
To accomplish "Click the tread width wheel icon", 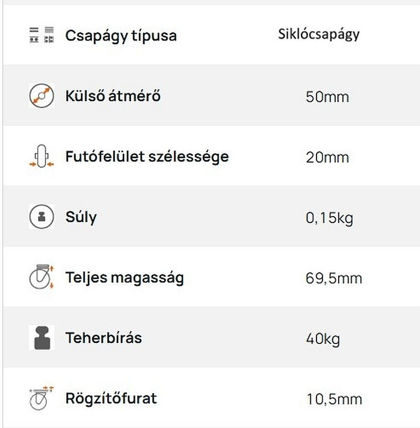I will (x=41, y=156).
